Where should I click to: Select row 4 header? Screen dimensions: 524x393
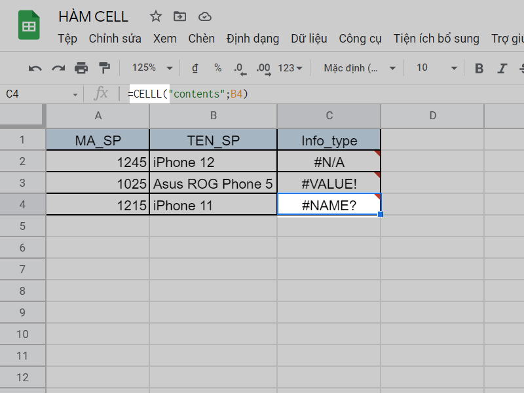22,204
